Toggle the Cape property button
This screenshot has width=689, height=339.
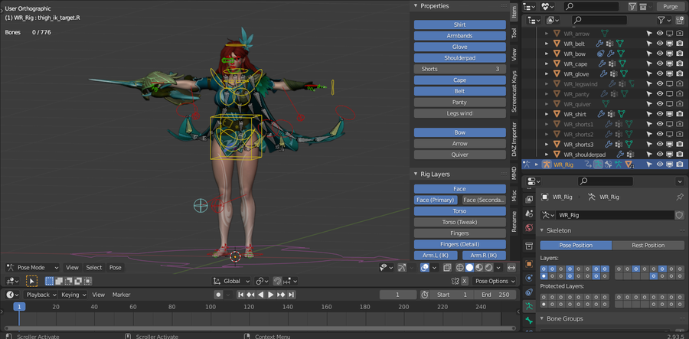pos(459,80)
